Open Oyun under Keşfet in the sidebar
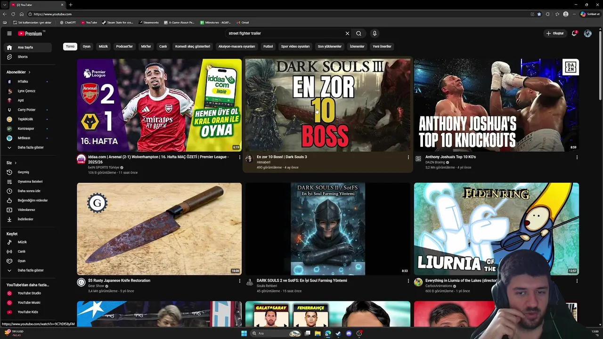The image size is (603, 339). 28,261
